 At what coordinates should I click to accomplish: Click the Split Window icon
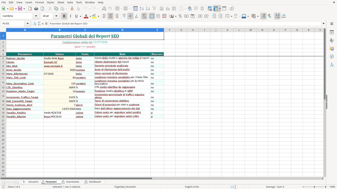pyautogui.click(x=224, y=9)
